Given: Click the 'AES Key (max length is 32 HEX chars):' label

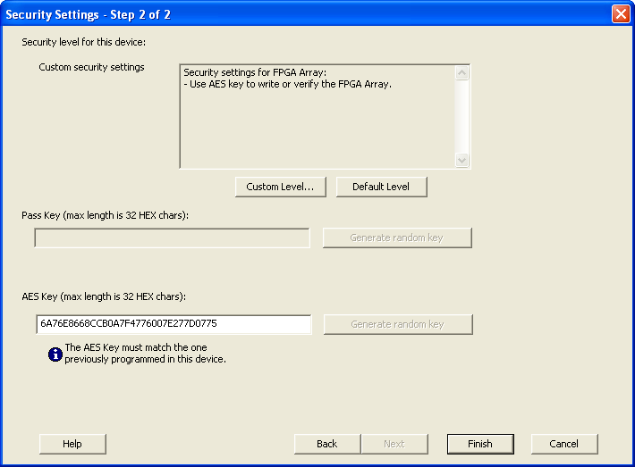Looking at the screenshot, I should [104, 296].
